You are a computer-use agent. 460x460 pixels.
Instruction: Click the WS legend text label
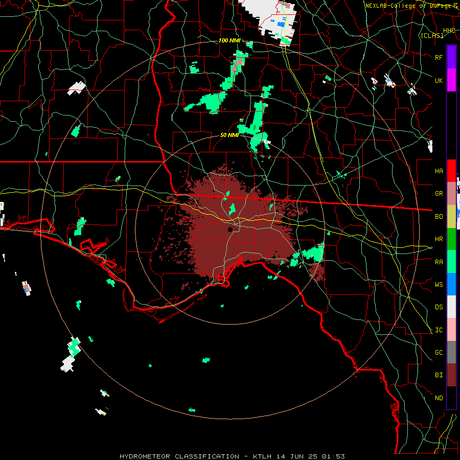click(x=439, y=284)
